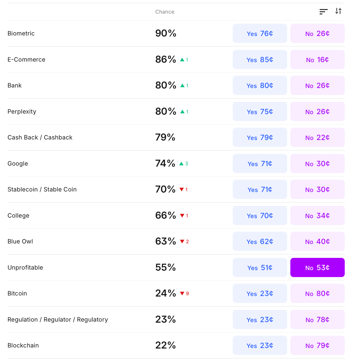Choose No 79¢ for Blockchain
Viewport: 353px width, 360px height.
click(x=317, y=346)
